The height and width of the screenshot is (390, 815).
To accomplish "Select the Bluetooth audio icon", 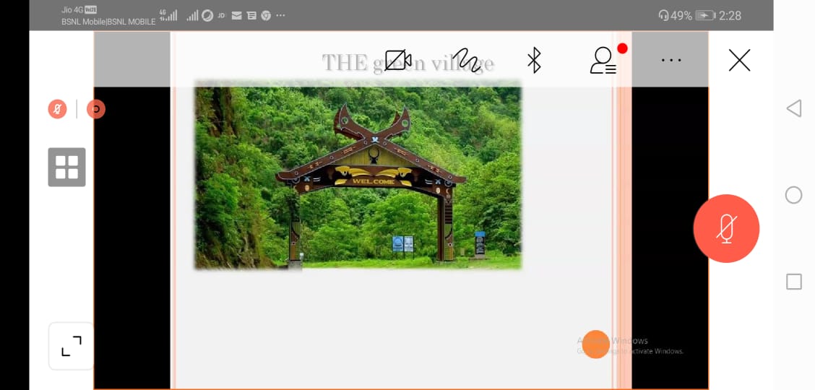I will [535, 60].
